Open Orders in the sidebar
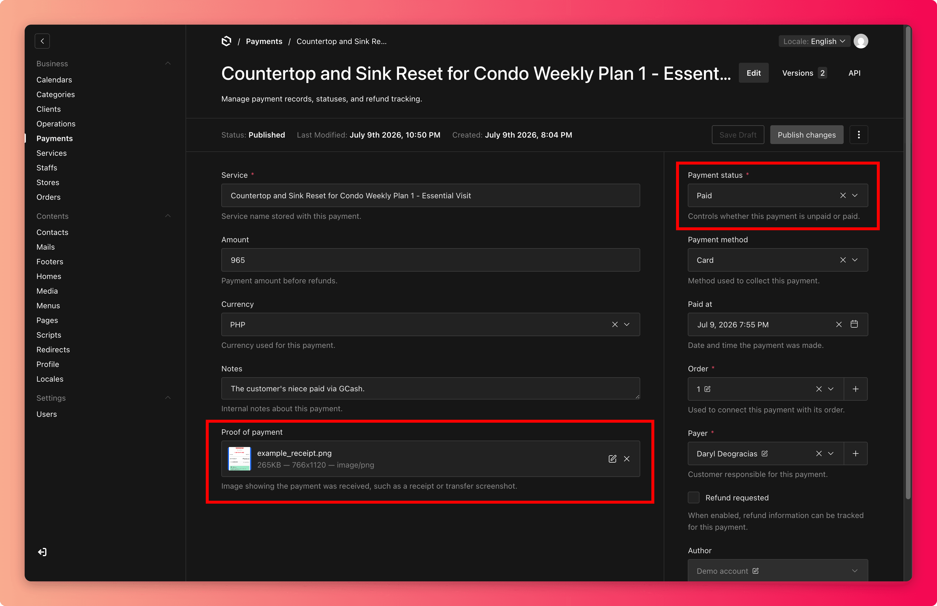 pyautogui.click(x=48, y=197)
